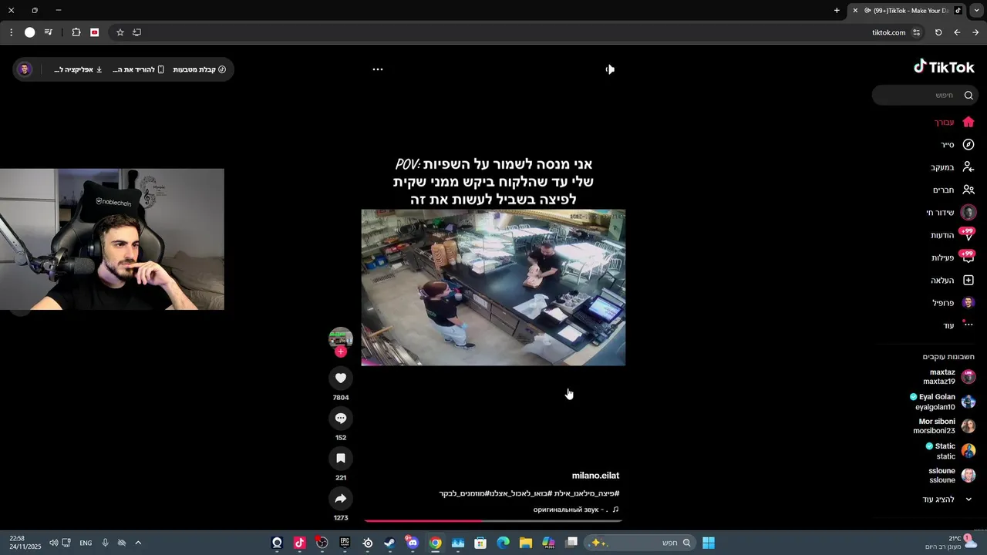The height and width of the screenshot is (555, 987).
Task: Open profile avatar in top bar
Action: click(25, 69)
